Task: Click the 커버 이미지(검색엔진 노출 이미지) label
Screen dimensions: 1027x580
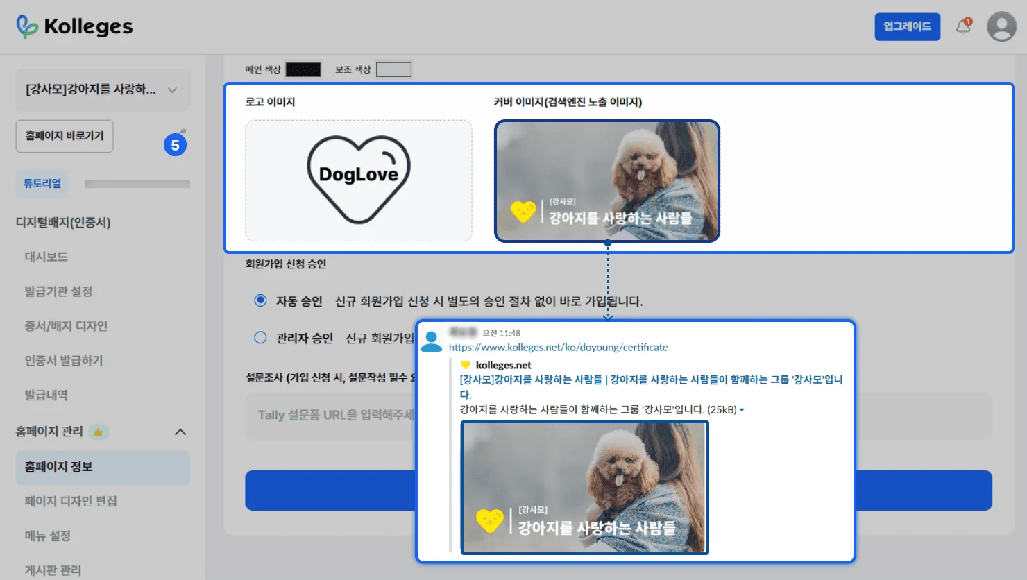Action: click(568, 102)
